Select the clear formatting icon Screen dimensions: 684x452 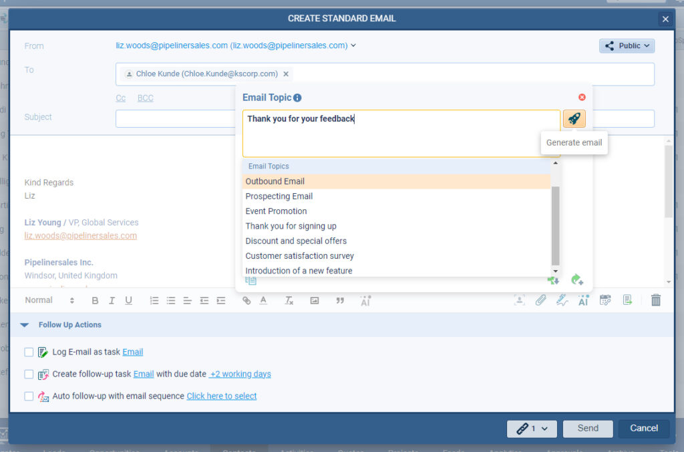(x=288, y=300)
